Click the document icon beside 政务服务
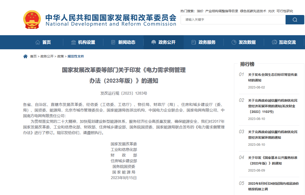This screenshot has width=305, height=195. click(x=193, y=42)
